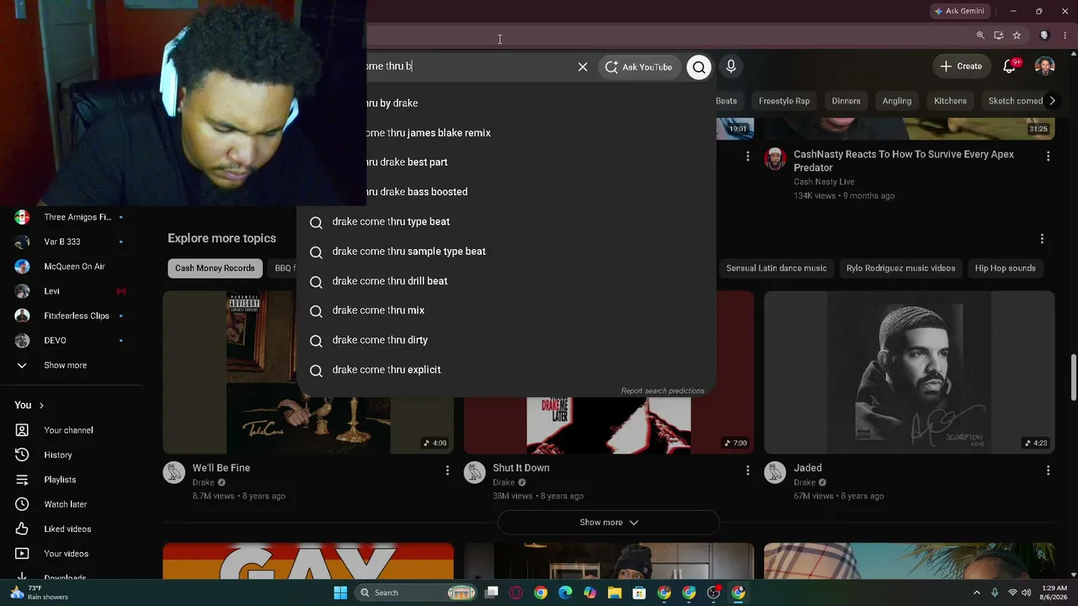The height and width of the screenshot is (606, 1078).
Task: Open Ask YouTube assistant
Action: click(x=638, y=67)
